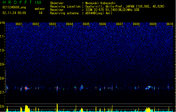Click the triangular echo just before 0605
The height and width of the screenshot is (112, 176).
82,88
